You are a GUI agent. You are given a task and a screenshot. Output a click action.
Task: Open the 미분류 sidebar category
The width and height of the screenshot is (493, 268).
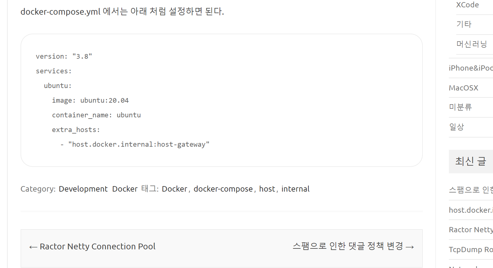click(460, 107)
